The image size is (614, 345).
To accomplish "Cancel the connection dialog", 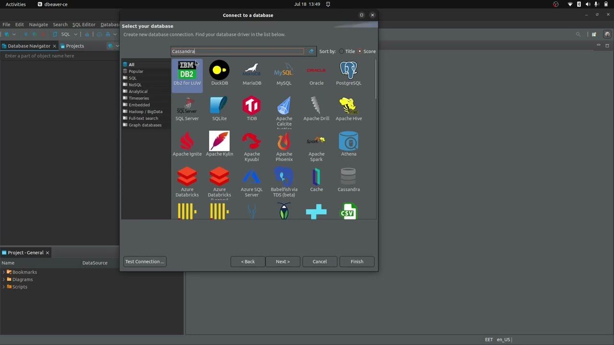I will [x=319, y=262].
